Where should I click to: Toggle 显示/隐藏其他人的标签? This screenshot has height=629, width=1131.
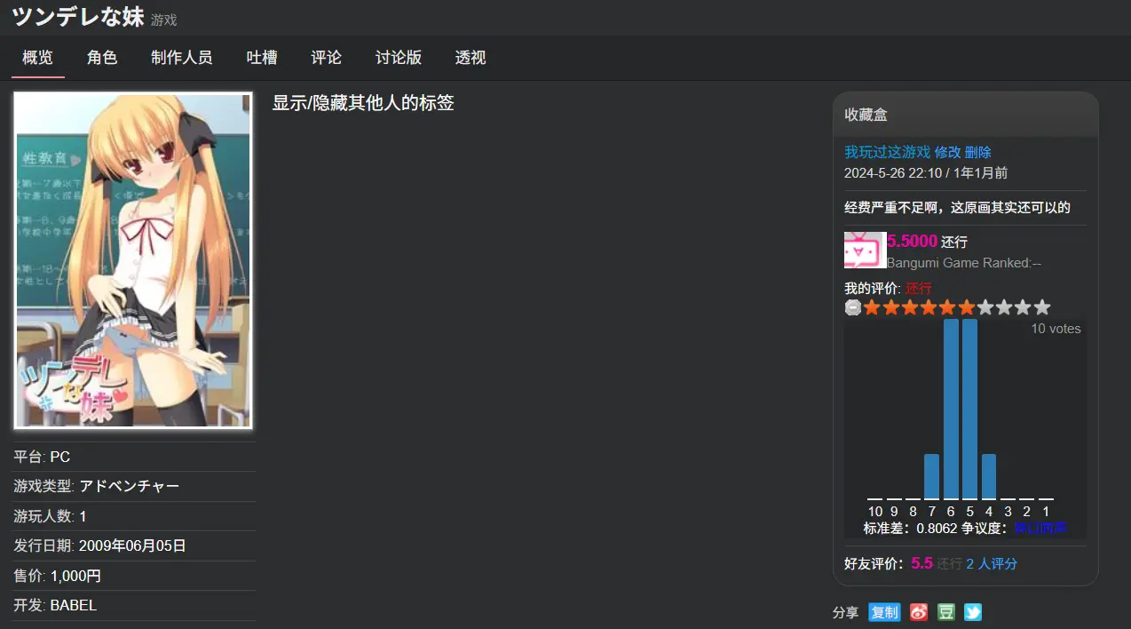pos(362,103)
